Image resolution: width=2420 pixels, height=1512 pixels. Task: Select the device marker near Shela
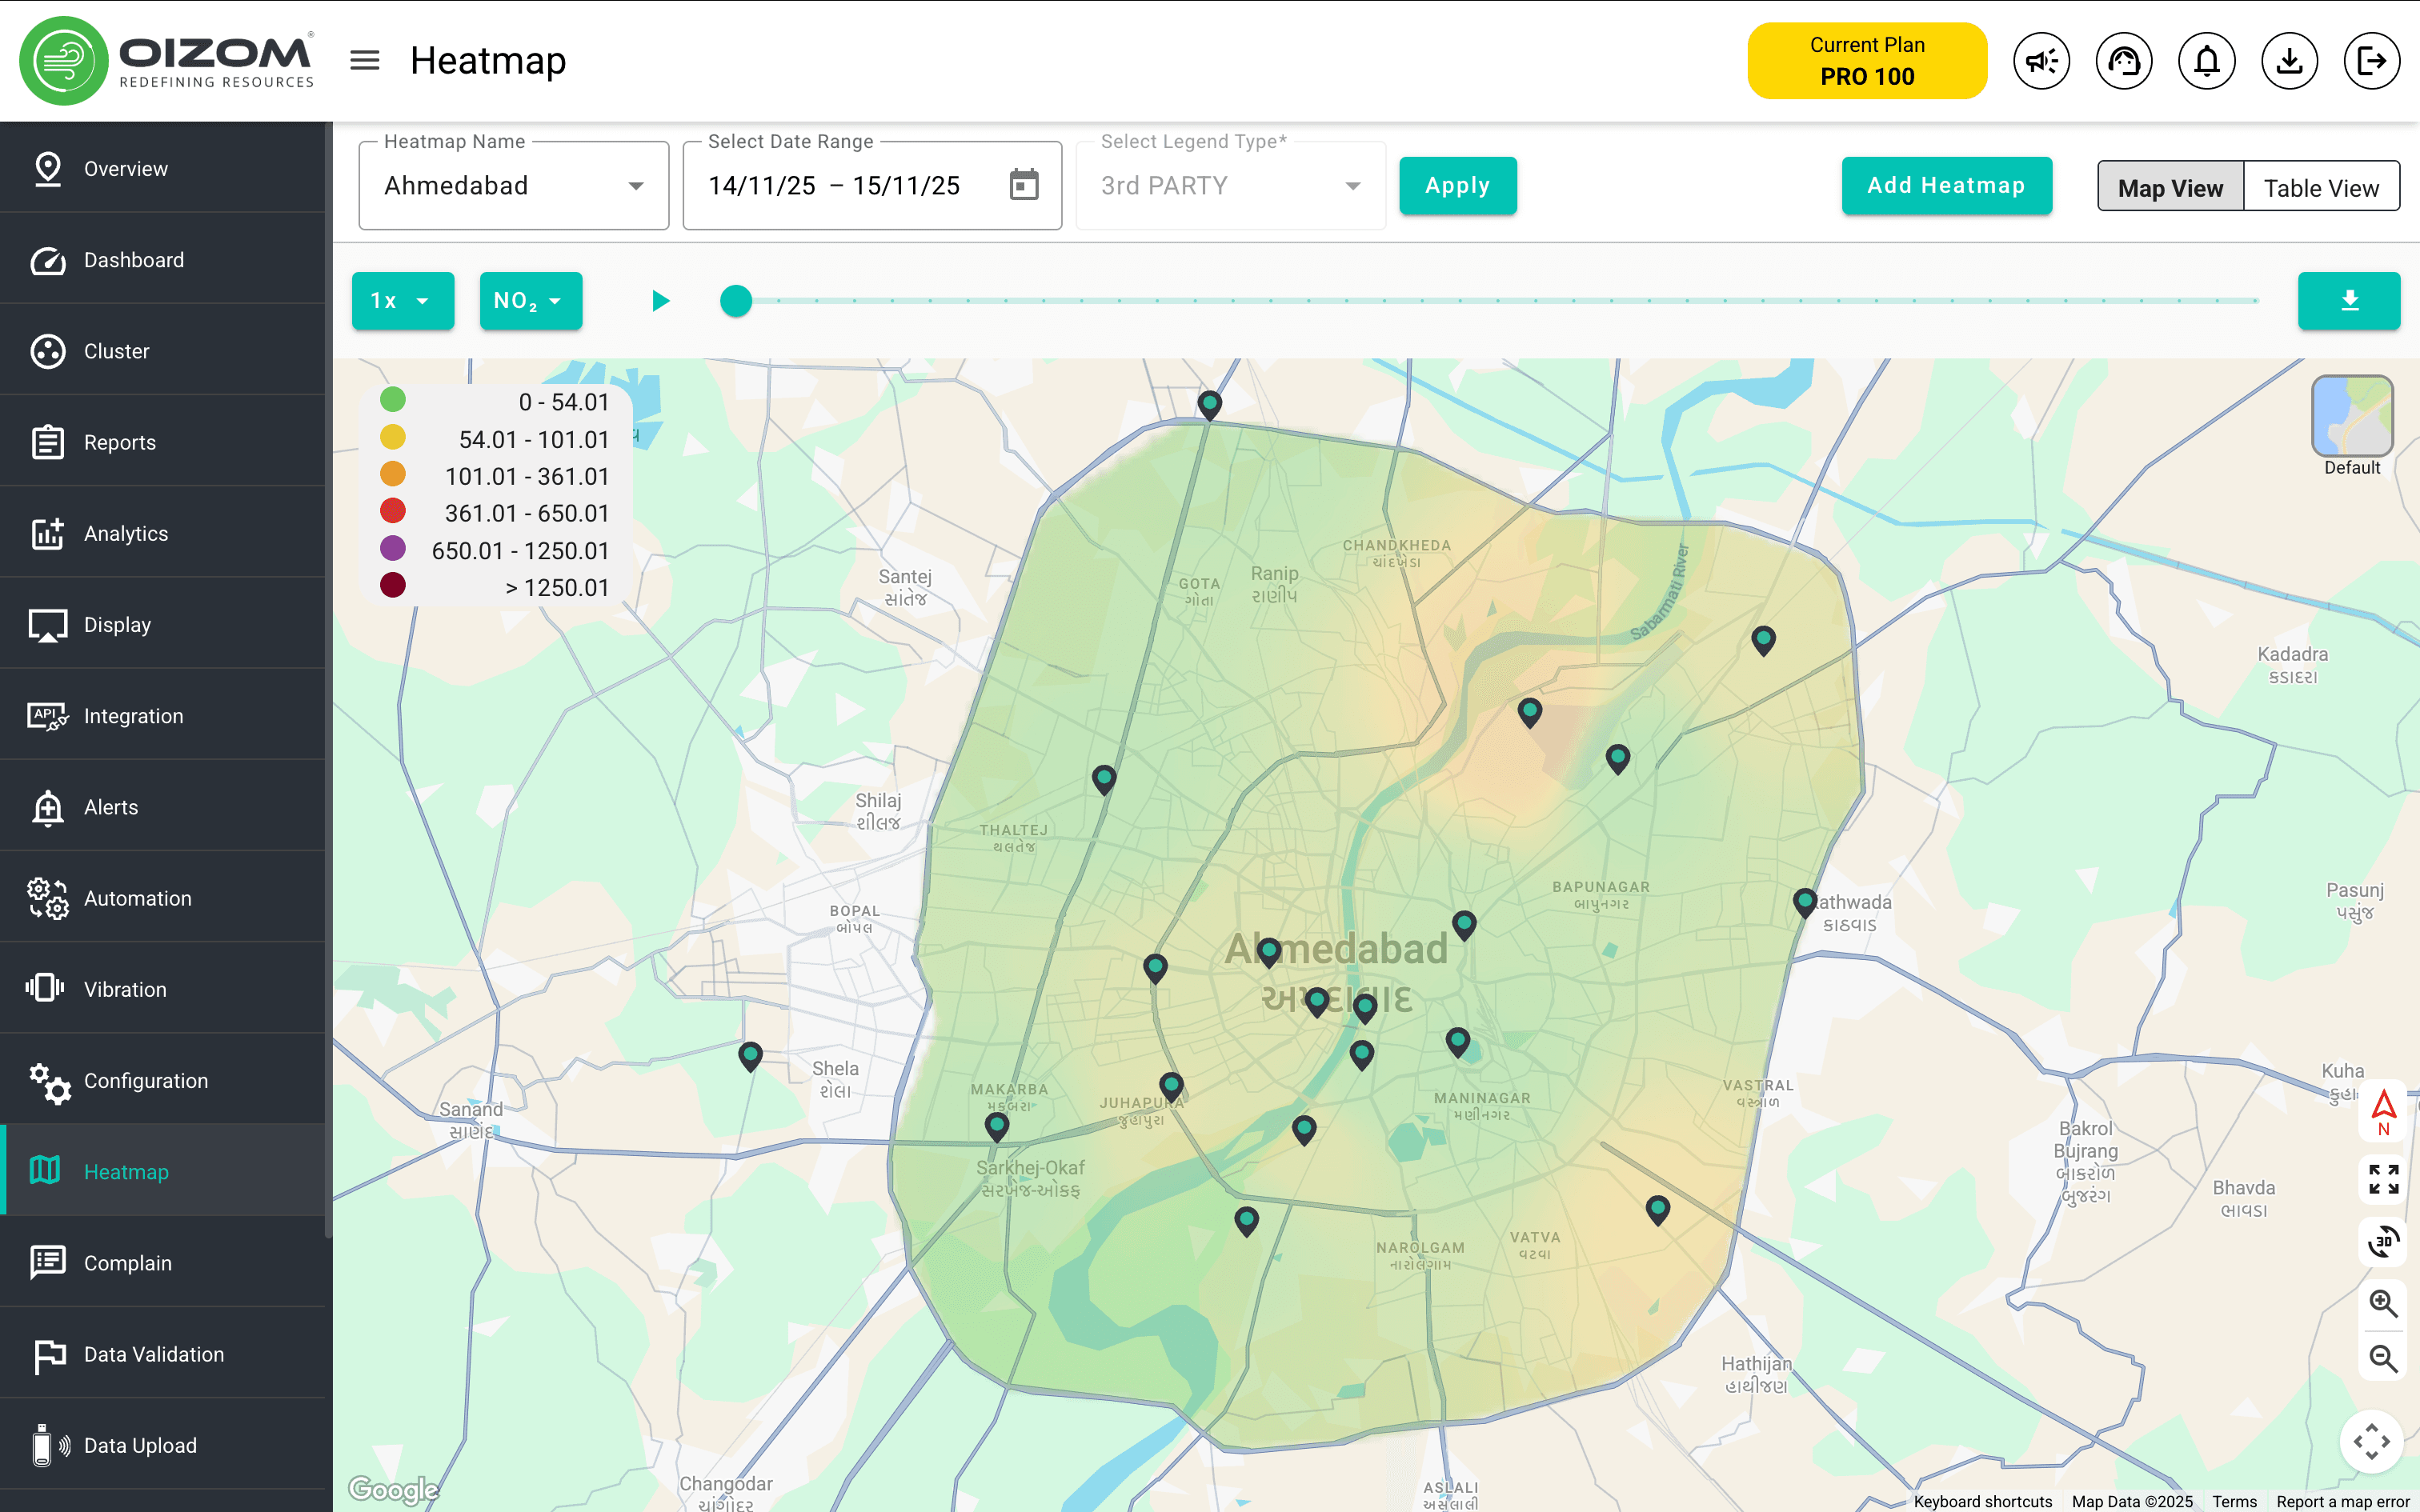[750, 1056]
